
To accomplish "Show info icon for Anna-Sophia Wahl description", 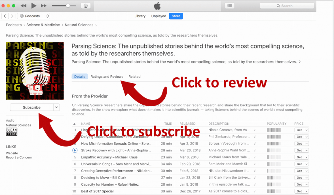I will pyautogui.click(x=255, y=150).
